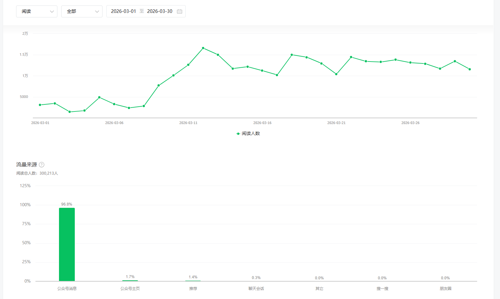
Task: Click the 推荐 category label
Action: pyautogui.click(x=193, y=289)
